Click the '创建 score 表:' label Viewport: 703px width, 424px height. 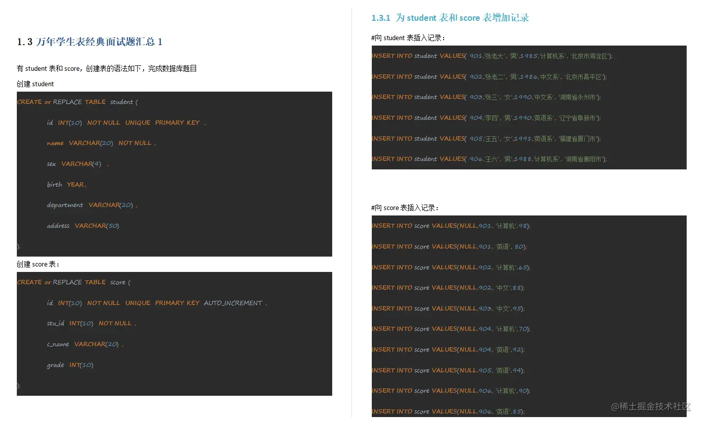click(38, 264)
